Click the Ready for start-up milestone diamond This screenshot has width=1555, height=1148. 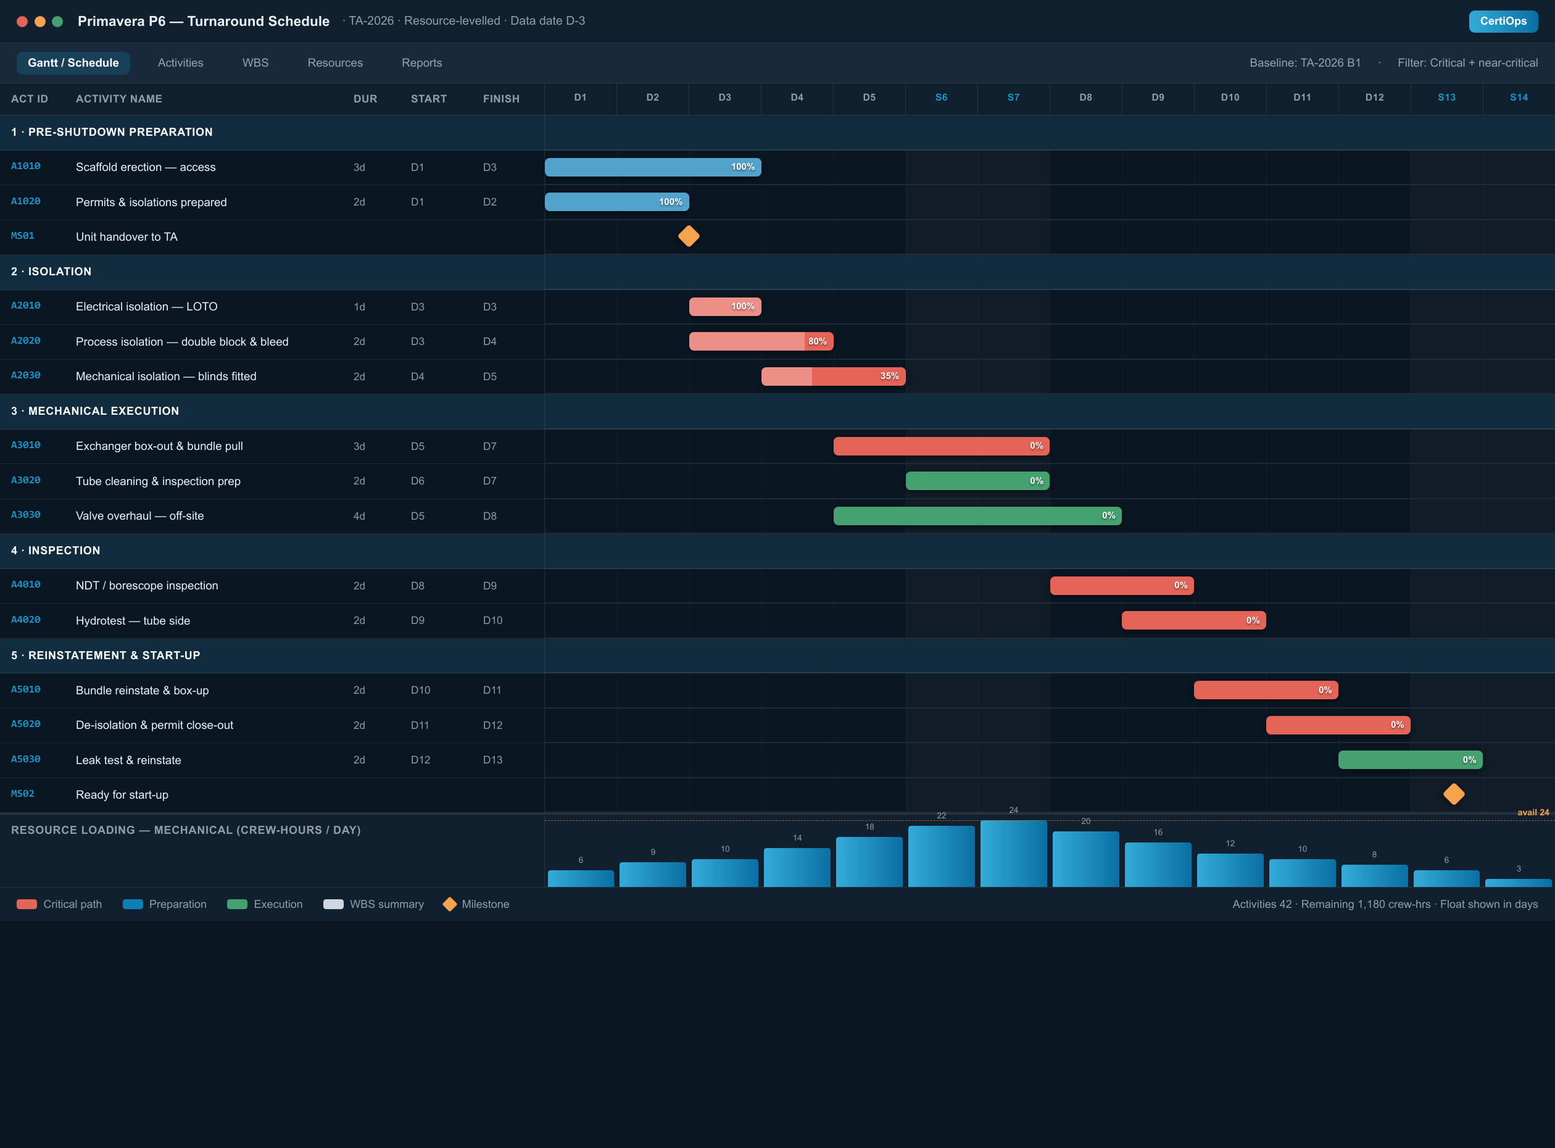pos(1454,794)
